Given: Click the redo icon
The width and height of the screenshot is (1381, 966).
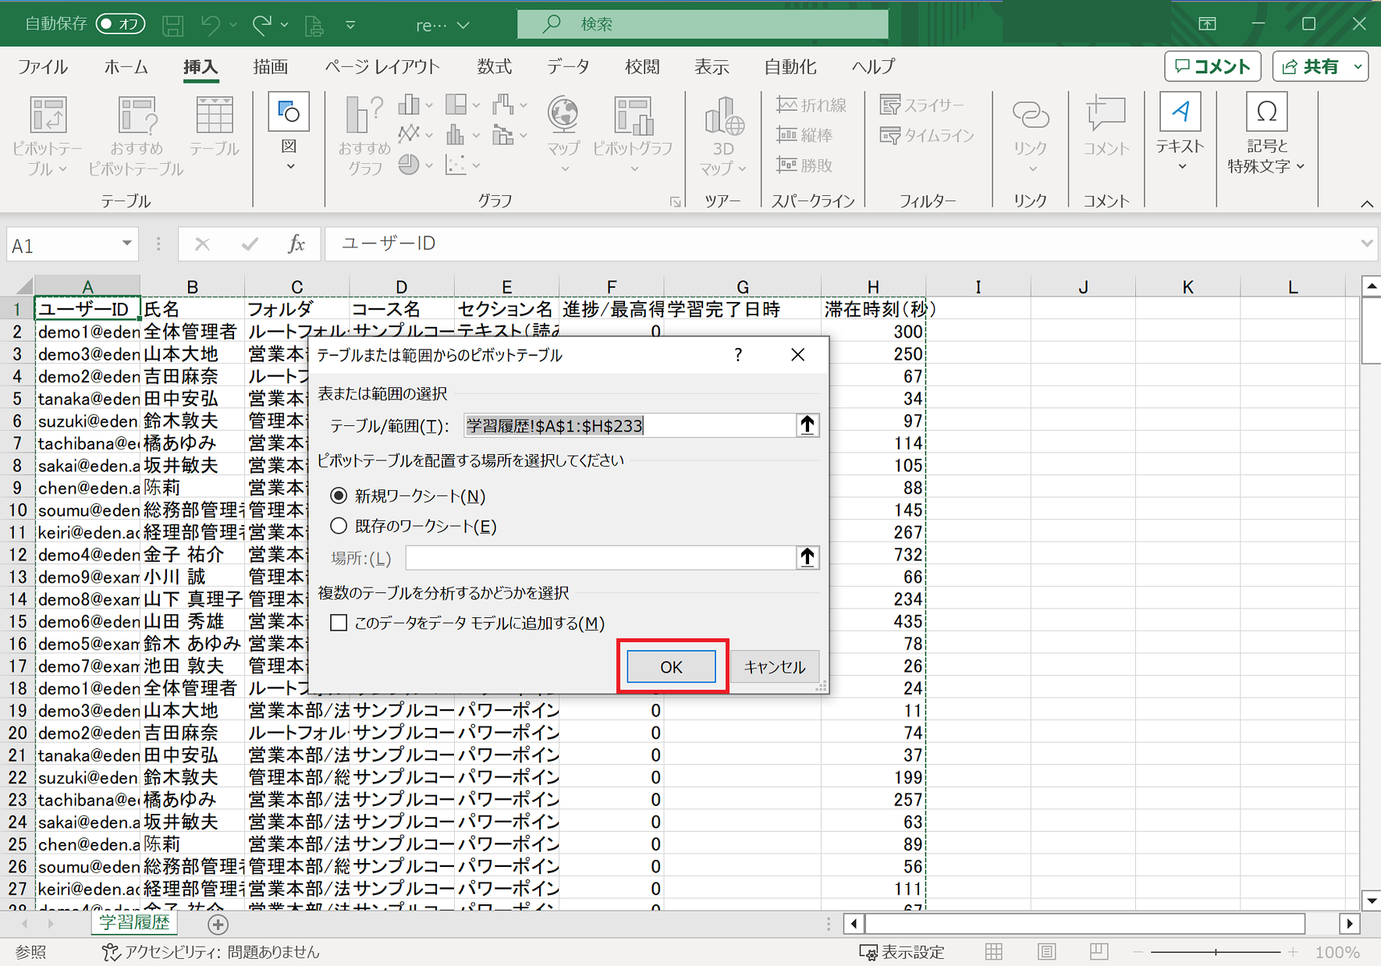Looking at the screenshot, I should pos(261,25).
